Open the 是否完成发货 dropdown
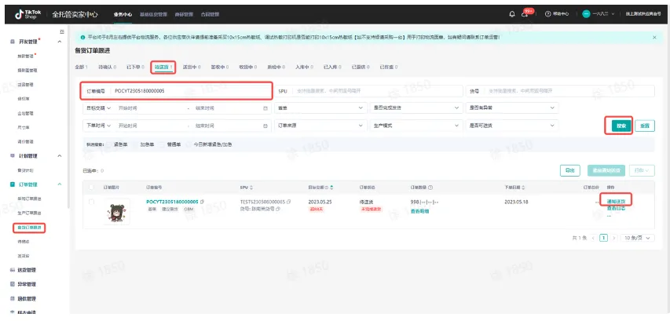Screen dimensions: 670x321 pos(416,108)
